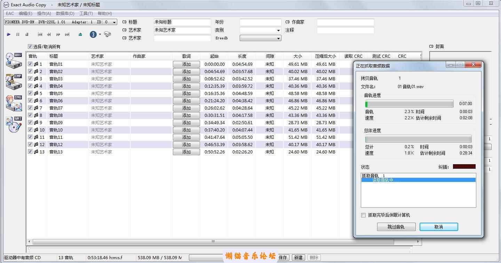Uncheck track 8 checkbox
Image resolution: width=501 pixels, height=263 pixels.
click(x=30, y=115)
